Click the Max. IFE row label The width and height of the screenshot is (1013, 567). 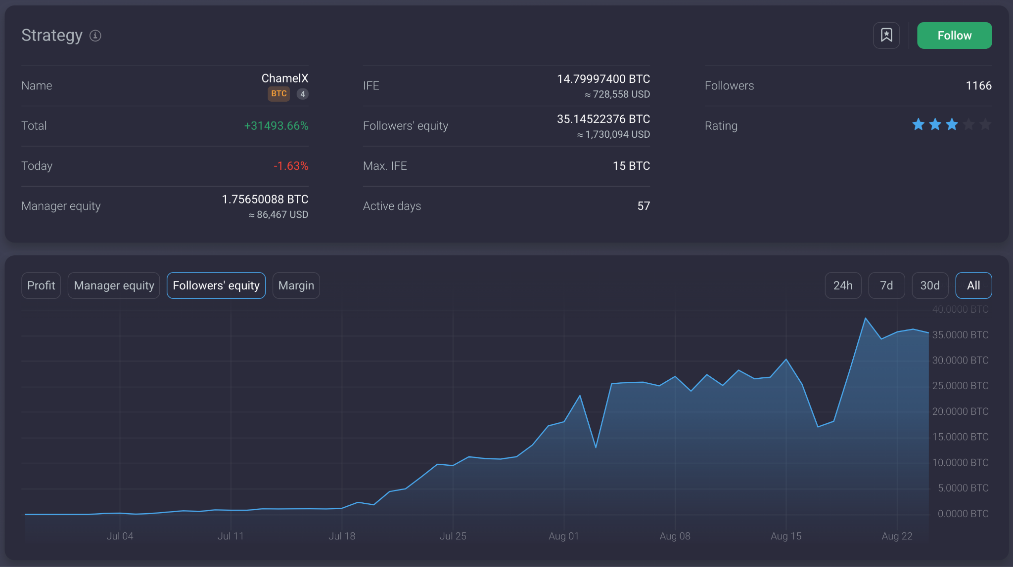coord(385,166)
